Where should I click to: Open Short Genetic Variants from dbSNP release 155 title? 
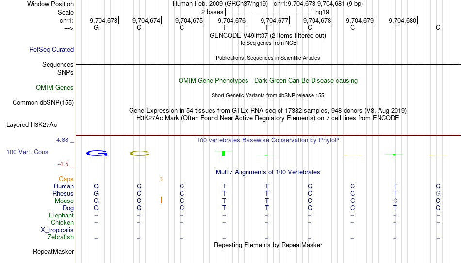[x=268, y=96]
